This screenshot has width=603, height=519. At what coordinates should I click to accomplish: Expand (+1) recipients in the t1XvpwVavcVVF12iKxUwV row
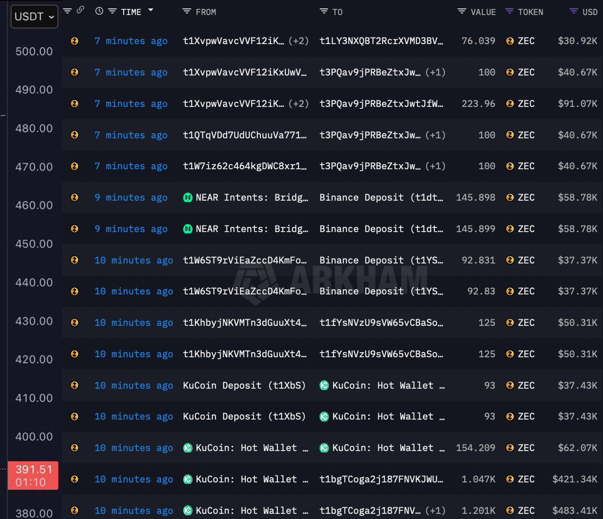pyautogui.click(x=436, y=72)
